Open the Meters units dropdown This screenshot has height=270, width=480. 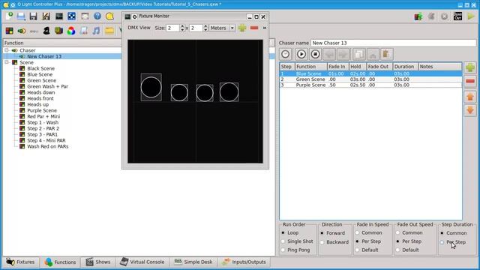coord(222,28)
